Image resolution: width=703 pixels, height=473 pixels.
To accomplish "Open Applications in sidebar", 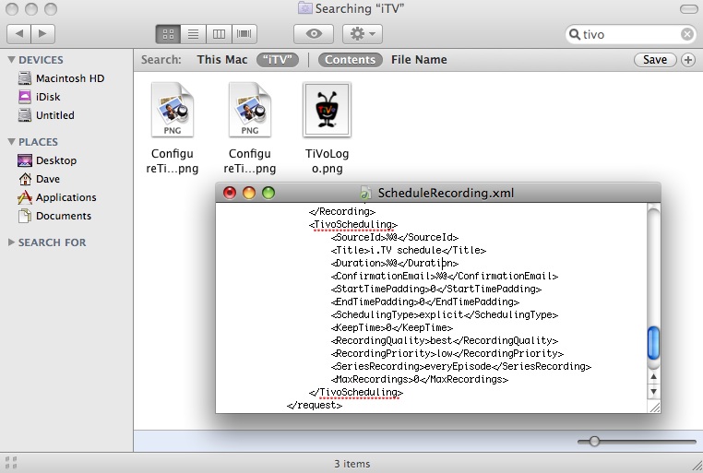I will pyautogui.click(x=66, y=197).
